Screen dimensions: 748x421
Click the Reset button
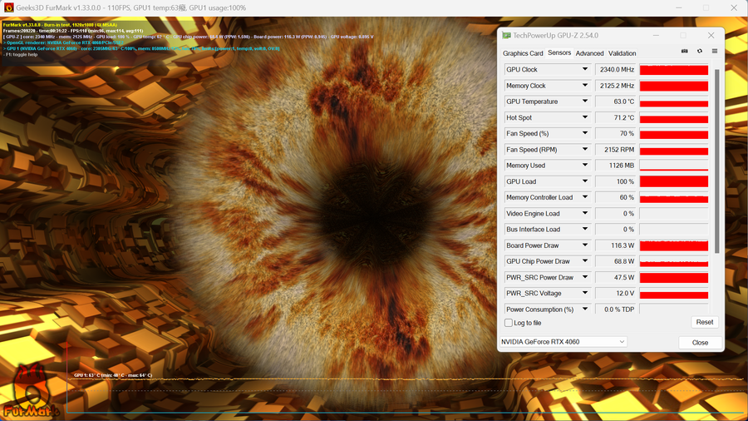coord(705,322)
